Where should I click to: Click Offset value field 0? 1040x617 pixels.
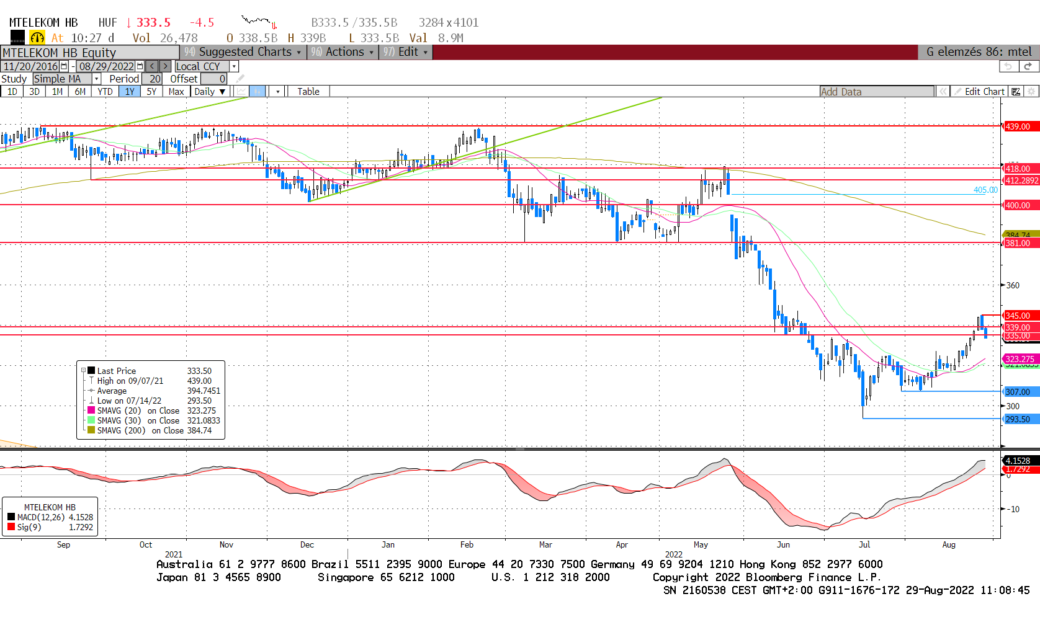[x=214, y=79]
